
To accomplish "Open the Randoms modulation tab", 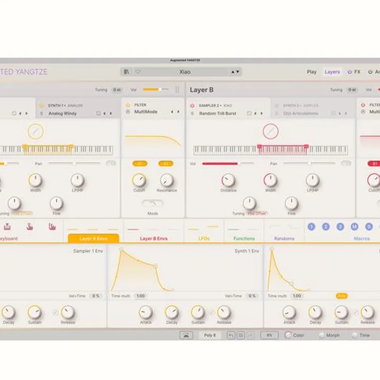I will point(284,239).
